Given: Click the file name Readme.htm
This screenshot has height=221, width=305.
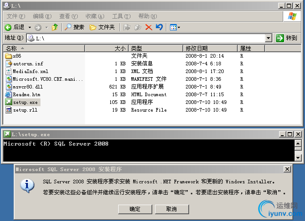Looking at the screenshot, I should tap(27, 94).
